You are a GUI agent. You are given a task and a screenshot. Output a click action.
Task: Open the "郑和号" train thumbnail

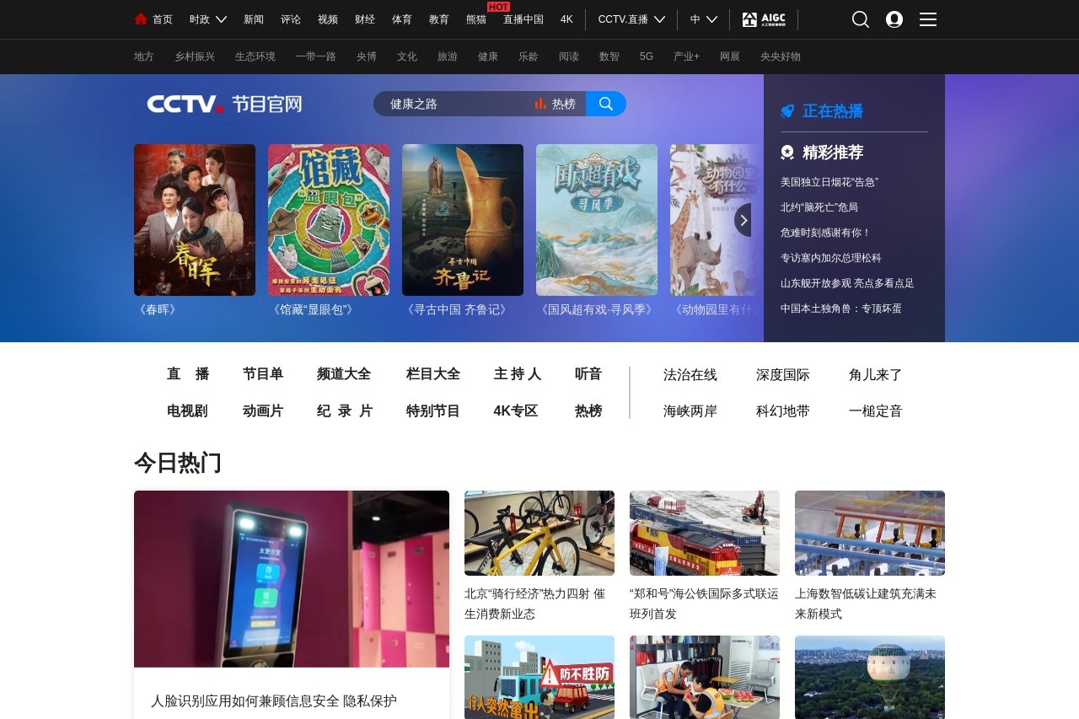point(705,533)
